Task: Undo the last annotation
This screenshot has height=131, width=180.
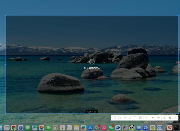Action: coord(153,118)
